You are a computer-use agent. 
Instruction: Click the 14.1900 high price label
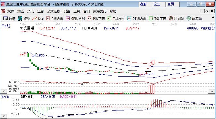pos(38,55)
